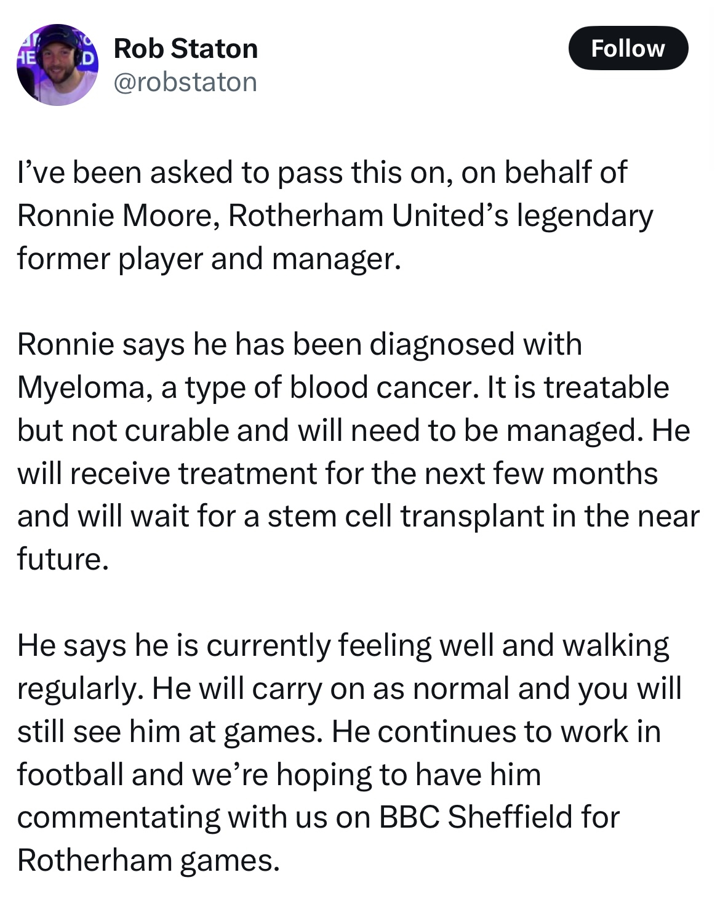
Task: Follow the Rob Staton account
Action: [628, 48]
